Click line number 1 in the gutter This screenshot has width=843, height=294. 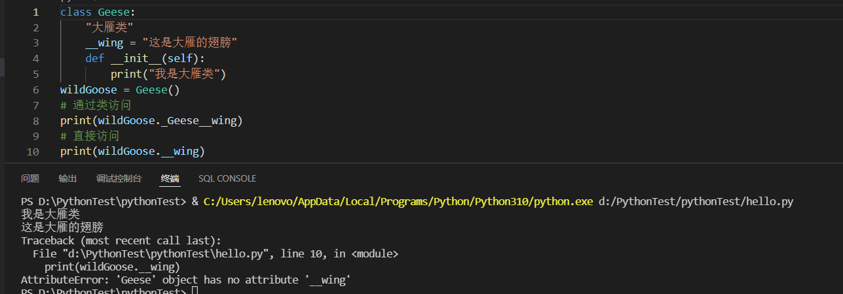tap(35, 12)
